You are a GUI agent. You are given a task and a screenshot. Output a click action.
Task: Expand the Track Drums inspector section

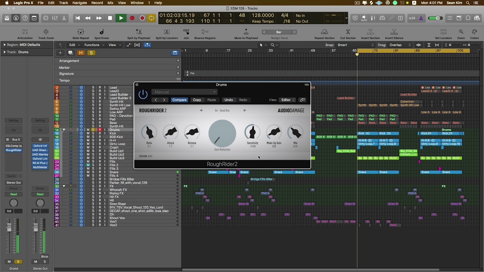coord(5,52)
